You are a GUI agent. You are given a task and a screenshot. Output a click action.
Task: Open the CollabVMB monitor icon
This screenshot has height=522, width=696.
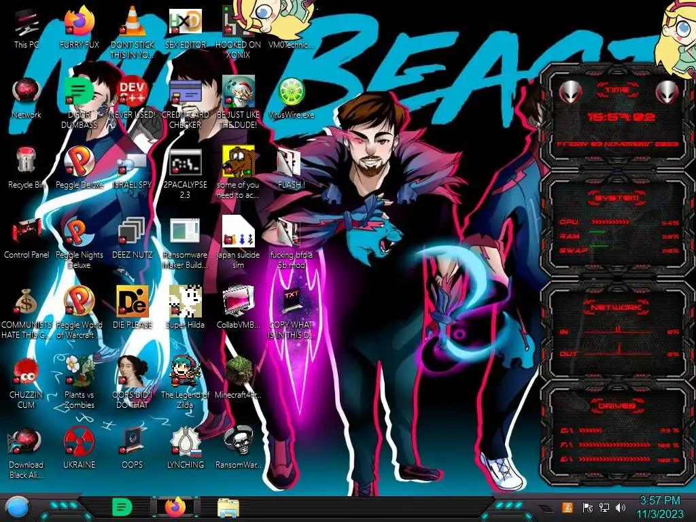238,307
